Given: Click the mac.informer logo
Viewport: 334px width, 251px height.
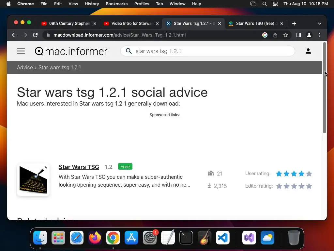Looking at the screenshot, I should coord(71,51).
